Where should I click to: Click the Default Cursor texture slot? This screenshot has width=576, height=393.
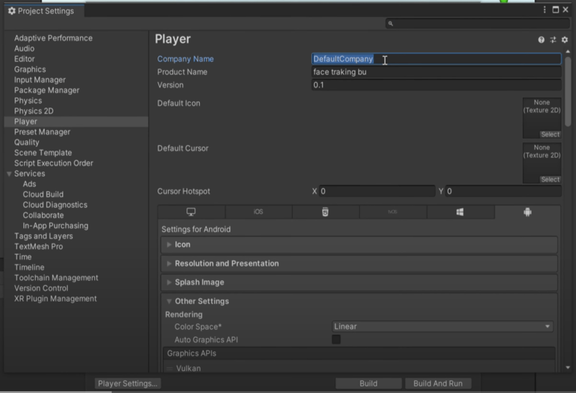(x=542, y=163)
